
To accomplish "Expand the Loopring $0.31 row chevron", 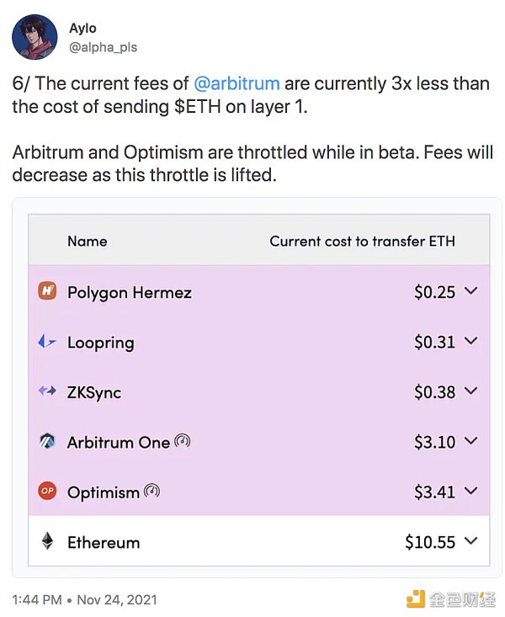I will pyautogui.click(x=470, y=342).
